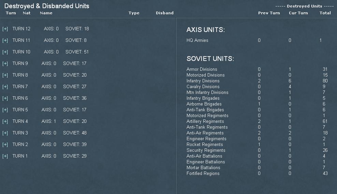Select the Infantry Divisions row
The width and height of the screenshot is (337, 194).
point(257,81)
